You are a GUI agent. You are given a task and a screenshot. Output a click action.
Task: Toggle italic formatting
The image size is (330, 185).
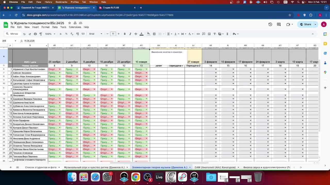tap(130, 34)
